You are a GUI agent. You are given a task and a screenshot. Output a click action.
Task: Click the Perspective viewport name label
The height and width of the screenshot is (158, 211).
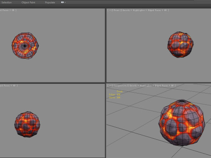(120, 86)
